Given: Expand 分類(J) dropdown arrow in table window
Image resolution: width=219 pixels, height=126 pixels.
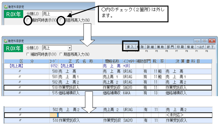Looking at the screenshot, I should point(69,48).
